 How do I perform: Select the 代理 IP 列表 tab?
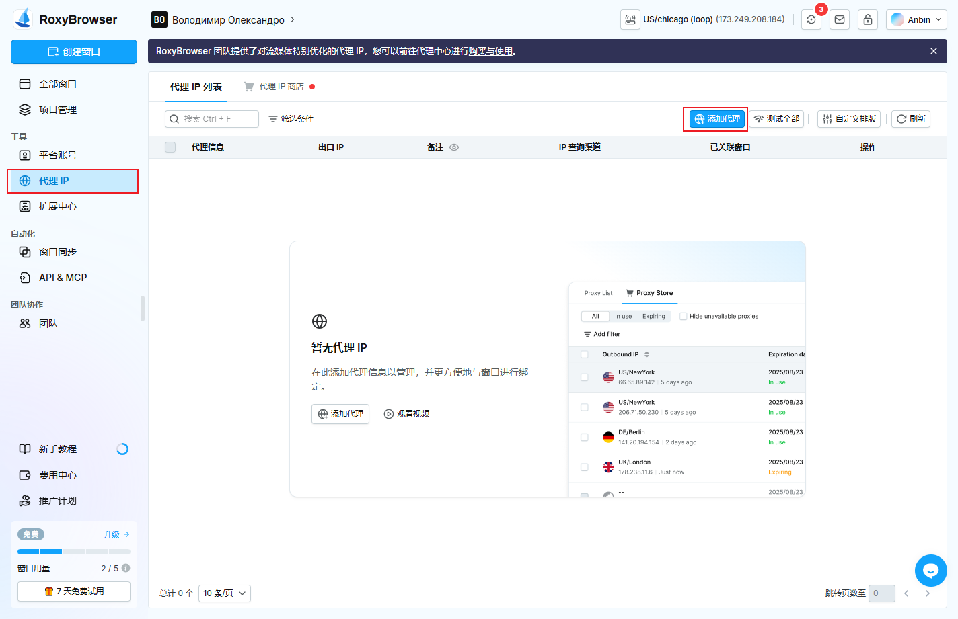click(196, 87)
